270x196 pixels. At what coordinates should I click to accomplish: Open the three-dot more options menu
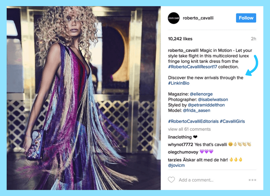point(252,180)
